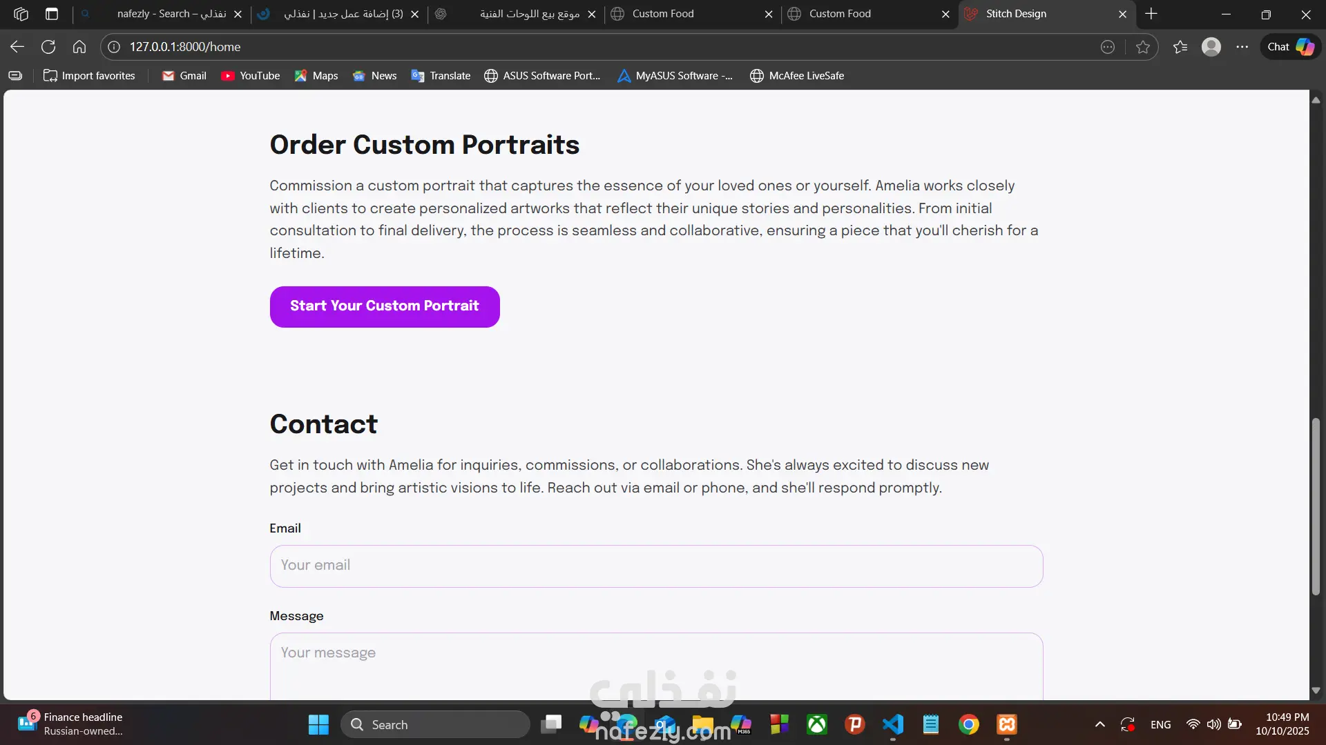1326x745 pixels.
Task: Go back with the back arrow
Action: coord(17,47)
